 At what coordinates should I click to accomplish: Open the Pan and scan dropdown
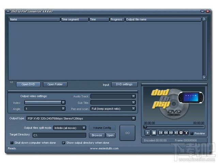pos(133,109)
